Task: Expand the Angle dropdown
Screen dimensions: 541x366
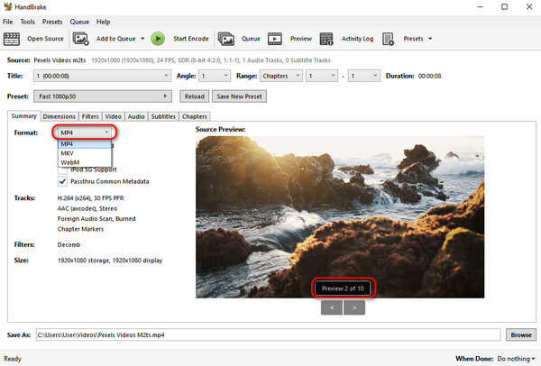Action: click(215, 76)
